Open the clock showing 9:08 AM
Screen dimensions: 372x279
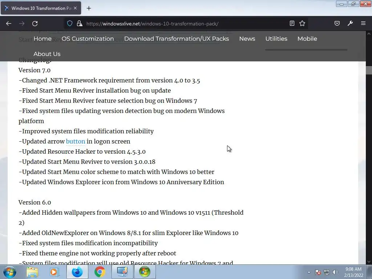click(x=353, y=272)
